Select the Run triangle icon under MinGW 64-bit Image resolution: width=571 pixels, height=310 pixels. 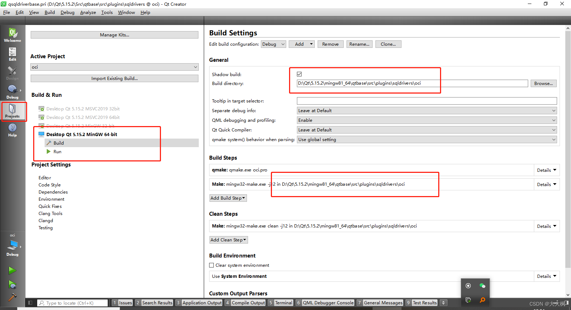[49, 151]
